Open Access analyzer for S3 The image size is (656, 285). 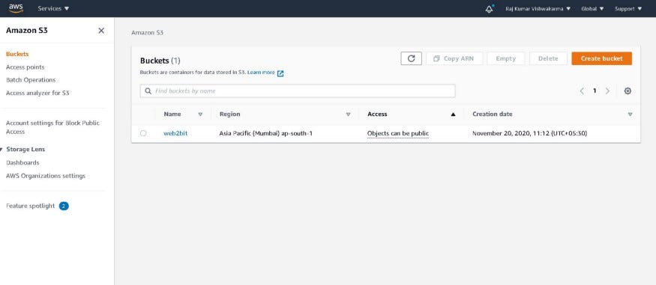(x=37, y=93)
